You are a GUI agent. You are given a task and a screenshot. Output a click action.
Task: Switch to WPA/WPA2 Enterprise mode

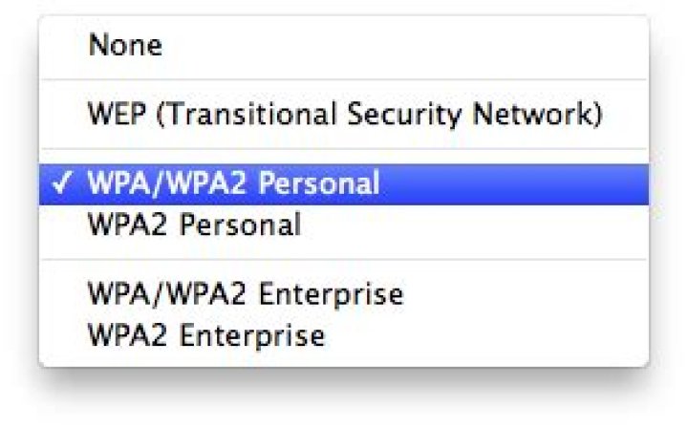pyautogui.click(x=245, y=293)
